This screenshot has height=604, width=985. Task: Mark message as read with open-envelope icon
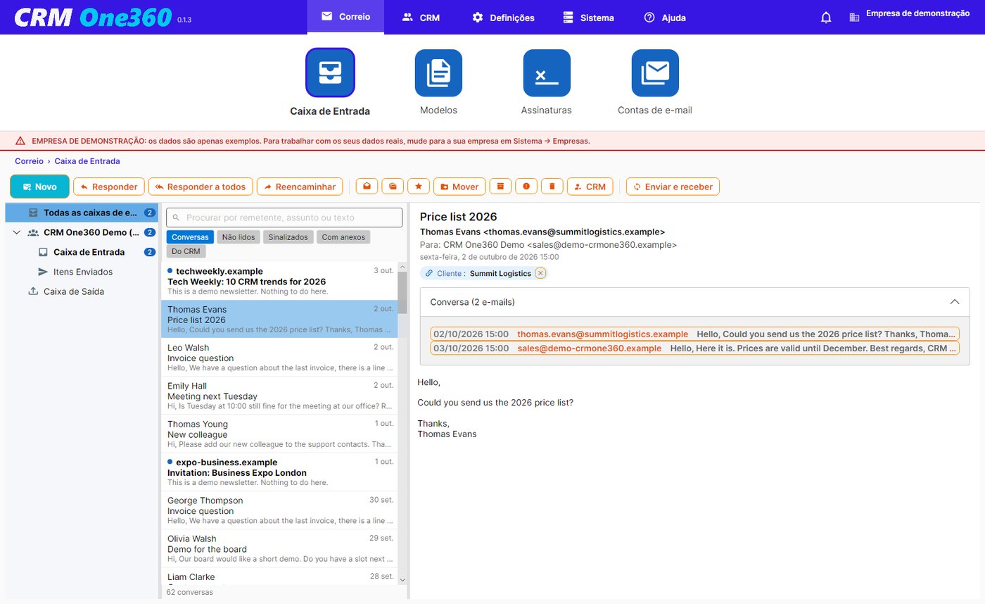367,187
